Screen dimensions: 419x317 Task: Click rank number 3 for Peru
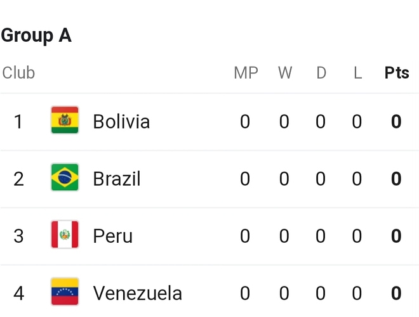click(18, 236)
